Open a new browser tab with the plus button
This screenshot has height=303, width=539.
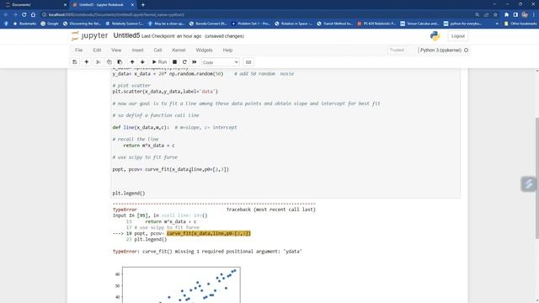pyautogui.click(x=143, y=5)
